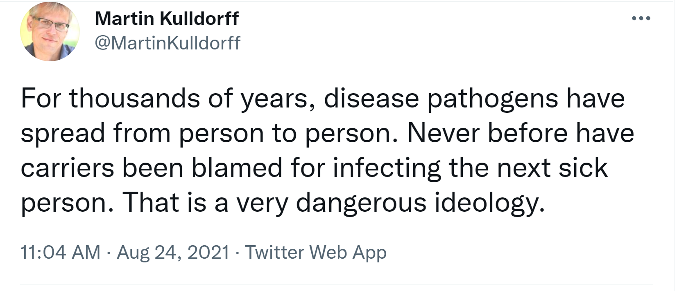Click the word 'pathogens' in the tweet
677x291 pixels.
(493, 99)
